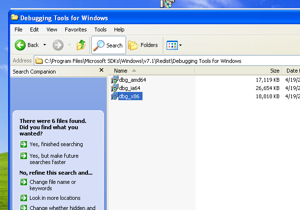Image resolution: width=300 pixels, height=210 pixels.
Task: Select the dbg_x86 installer icon
Action: [x=114, y=96]
